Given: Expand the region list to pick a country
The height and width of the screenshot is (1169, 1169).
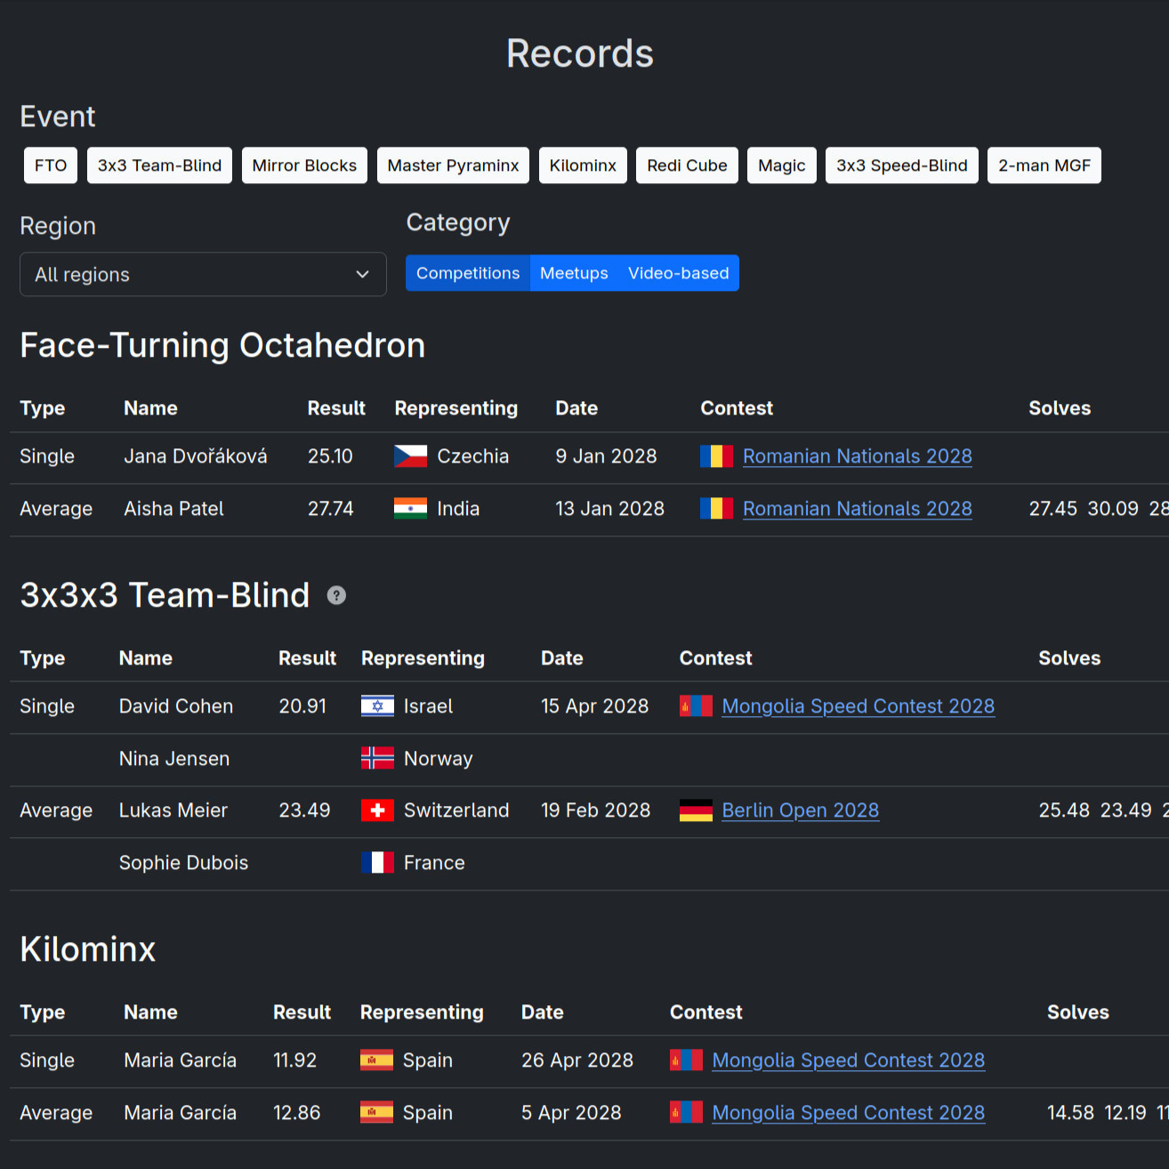Looking at the screenshot, I should [x=203, y=274].
